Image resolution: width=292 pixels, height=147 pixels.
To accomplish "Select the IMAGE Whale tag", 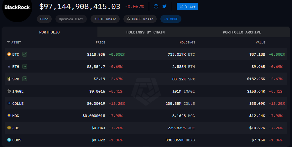I will [140, 19].
